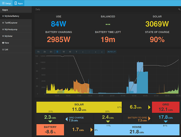The width and height of the screenshot is (181, 137).
Task: Open the Apps tab in top bar
Action: (x=18, y=3)
